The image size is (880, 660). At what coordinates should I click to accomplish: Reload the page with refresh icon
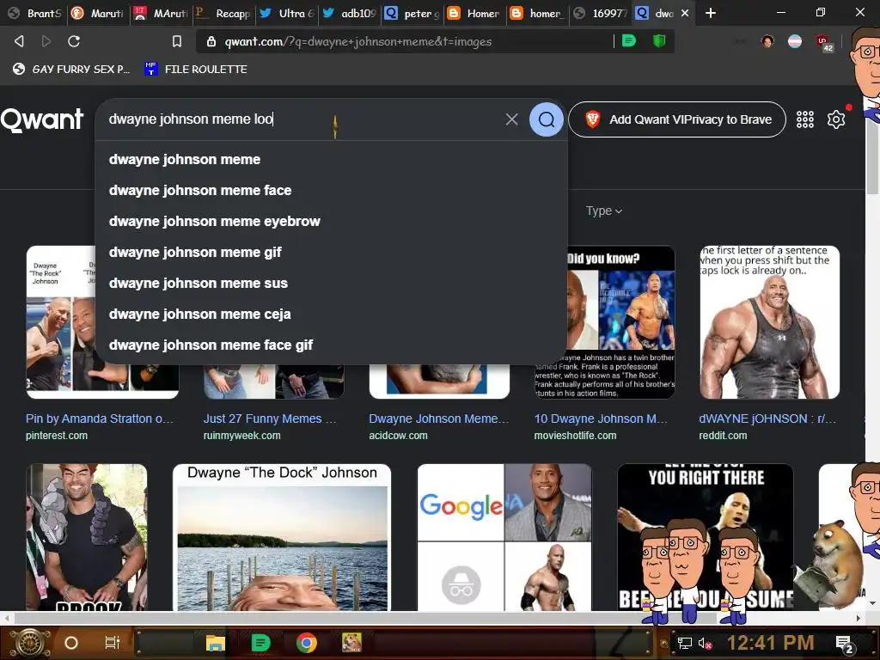click(x=74, y=41)
